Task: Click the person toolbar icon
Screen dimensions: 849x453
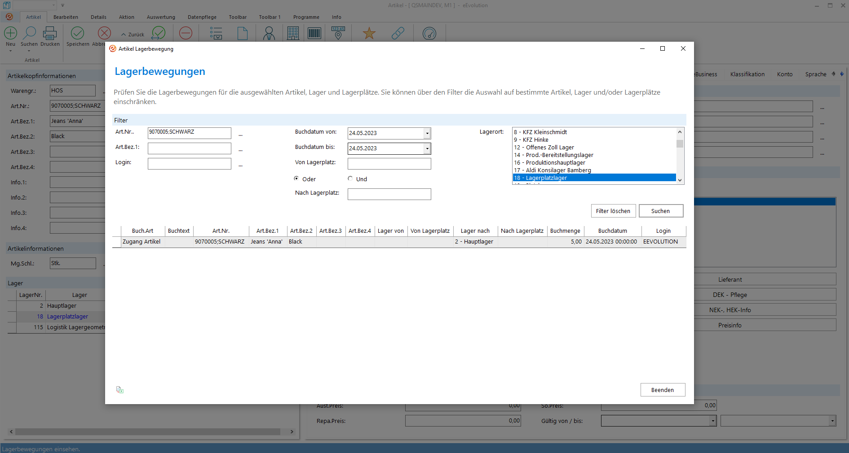Action: point(269,33)
